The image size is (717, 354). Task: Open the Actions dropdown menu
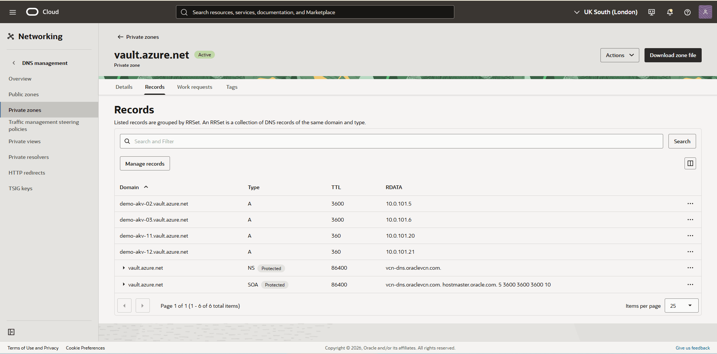pyautogui.click(x=619, y=55)
